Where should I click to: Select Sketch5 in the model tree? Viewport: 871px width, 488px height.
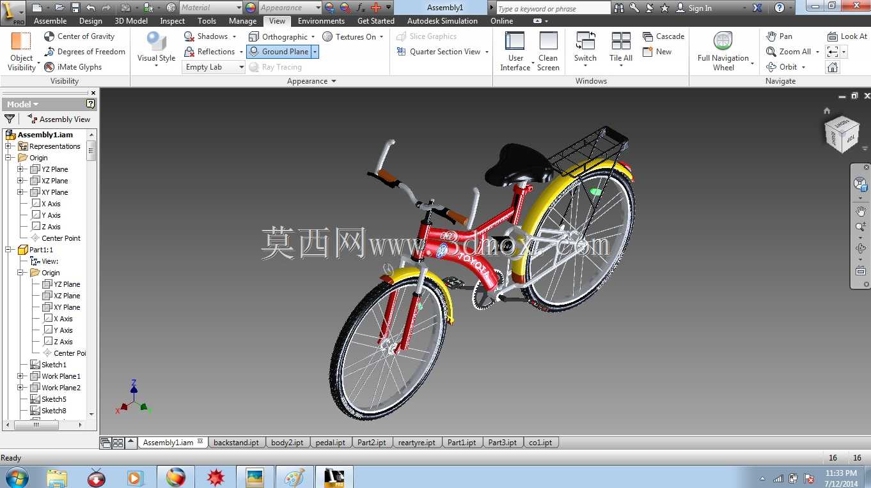pyautogui.click(x=54, y=399)
